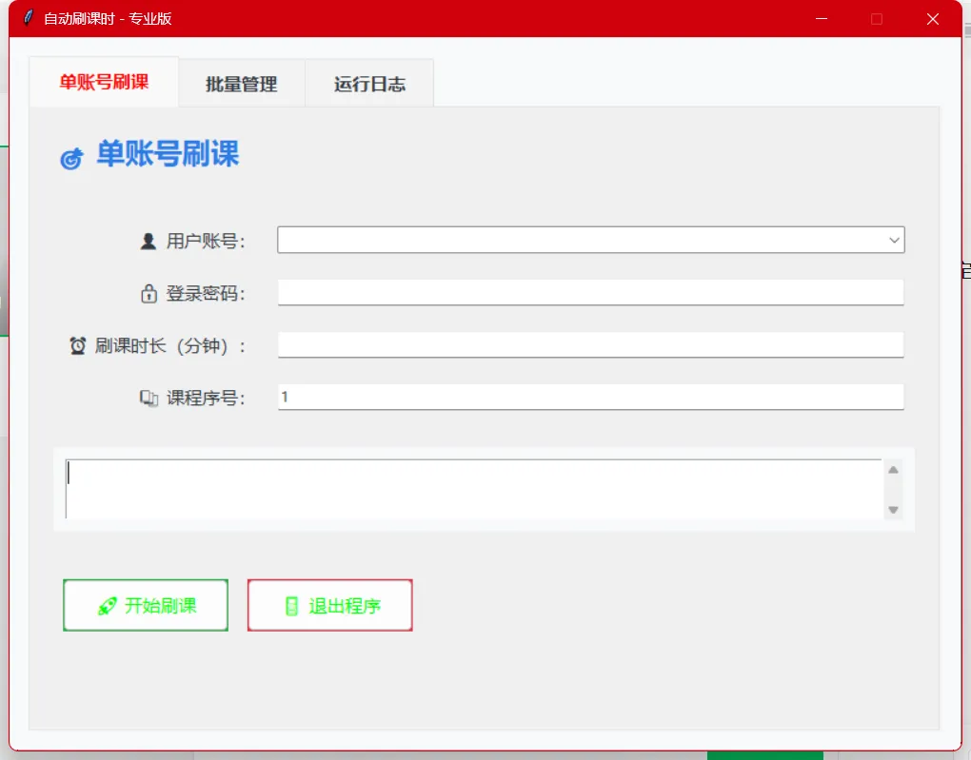This screenshot has width=971, height=760.
Task: Open the 批量管理 tab
Action: 242,84
